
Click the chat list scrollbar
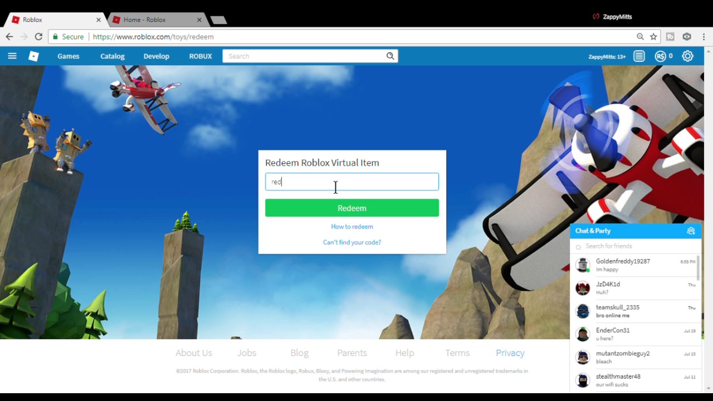699,268
